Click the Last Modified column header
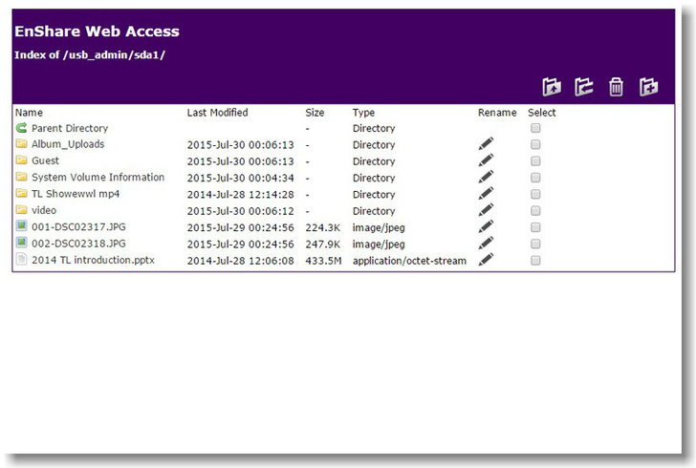The width and height of the screenshot is (696, 468). coord(217,113)
